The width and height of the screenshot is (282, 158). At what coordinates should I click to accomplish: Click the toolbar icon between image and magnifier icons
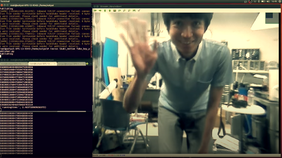pyautogui.click(x=119, y=11)
